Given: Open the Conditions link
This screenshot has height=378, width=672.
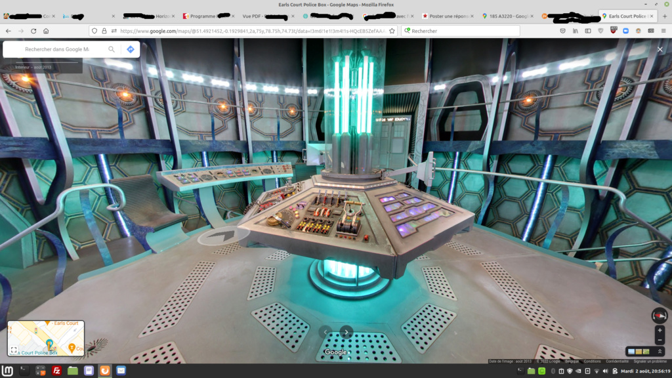Looking at the screenshot, I should [593, 362].
